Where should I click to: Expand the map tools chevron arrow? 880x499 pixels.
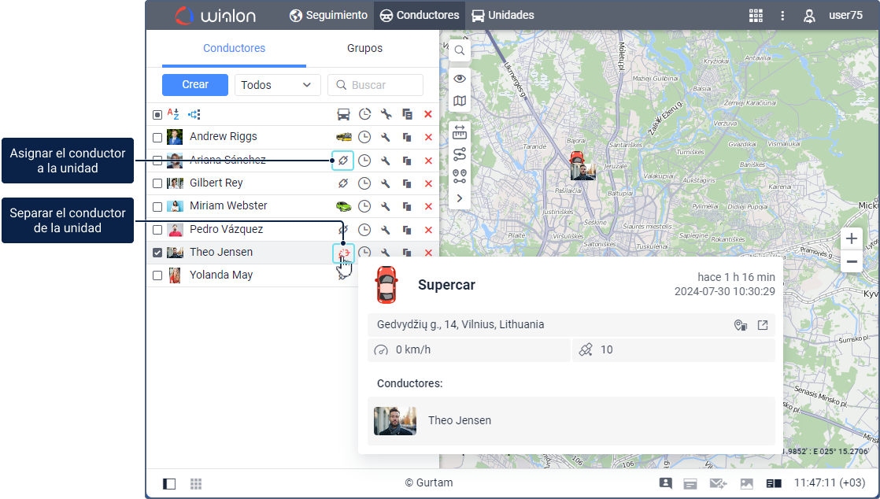tap(460, 198)
